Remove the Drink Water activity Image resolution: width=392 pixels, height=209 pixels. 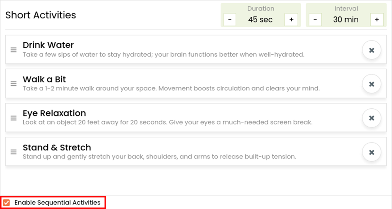(x=371, y=50)
